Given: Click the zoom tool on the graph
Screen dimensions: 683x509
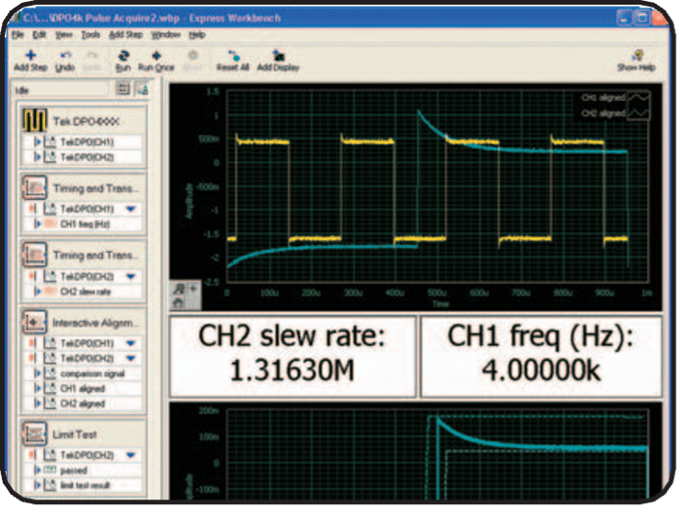Looking at the screenshot, I should point(180,287).
